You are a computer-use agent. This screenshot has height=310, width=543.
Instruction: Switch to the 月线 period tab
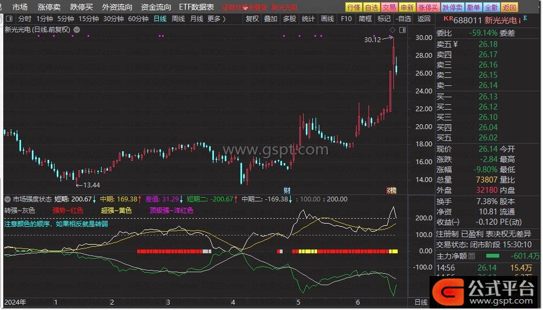(x=197, y=19)
